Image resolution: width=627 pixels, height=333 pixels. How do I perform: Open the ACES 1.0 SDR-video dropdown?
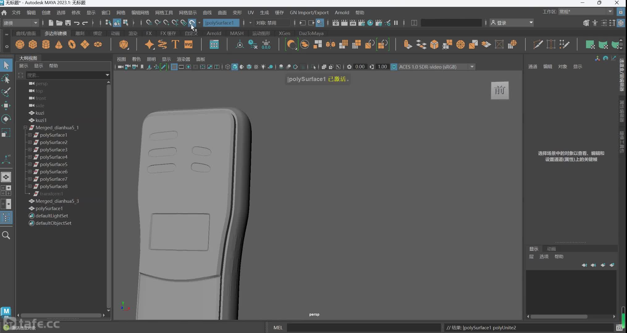click(x=436, y=67)
